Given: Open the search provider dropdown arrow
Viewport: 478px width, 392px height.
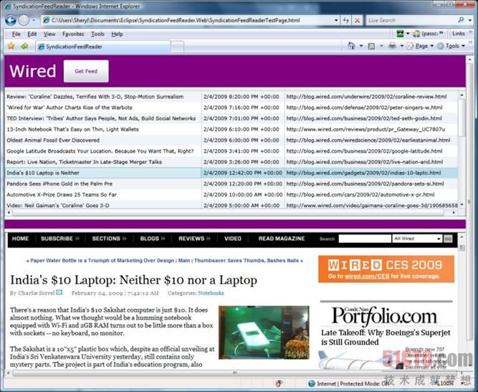Looking at the screenshot, I should point(470,20).
